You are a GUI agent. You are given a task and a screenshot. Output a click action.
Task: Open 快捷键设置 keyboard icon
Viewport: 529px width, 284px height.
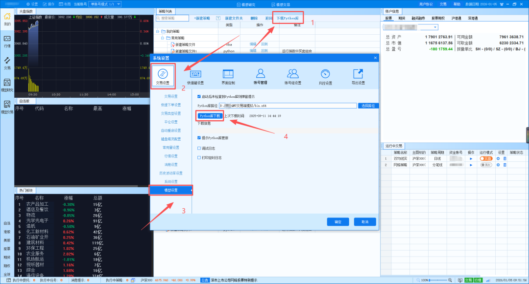196,76
